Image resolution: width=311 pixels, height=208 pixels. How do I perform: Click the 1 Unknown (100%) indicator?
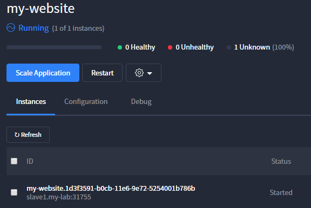coord(260,47)
